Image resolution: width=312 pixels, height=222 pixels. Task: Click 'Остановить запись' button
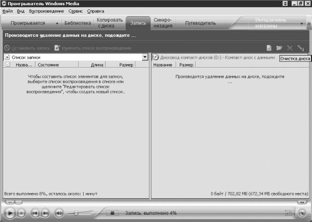[x=27, y=48]
